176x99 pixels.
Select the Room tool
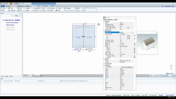tap(3, 8)
